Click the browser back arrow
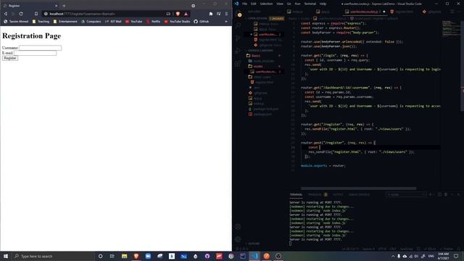 point(6,14)
